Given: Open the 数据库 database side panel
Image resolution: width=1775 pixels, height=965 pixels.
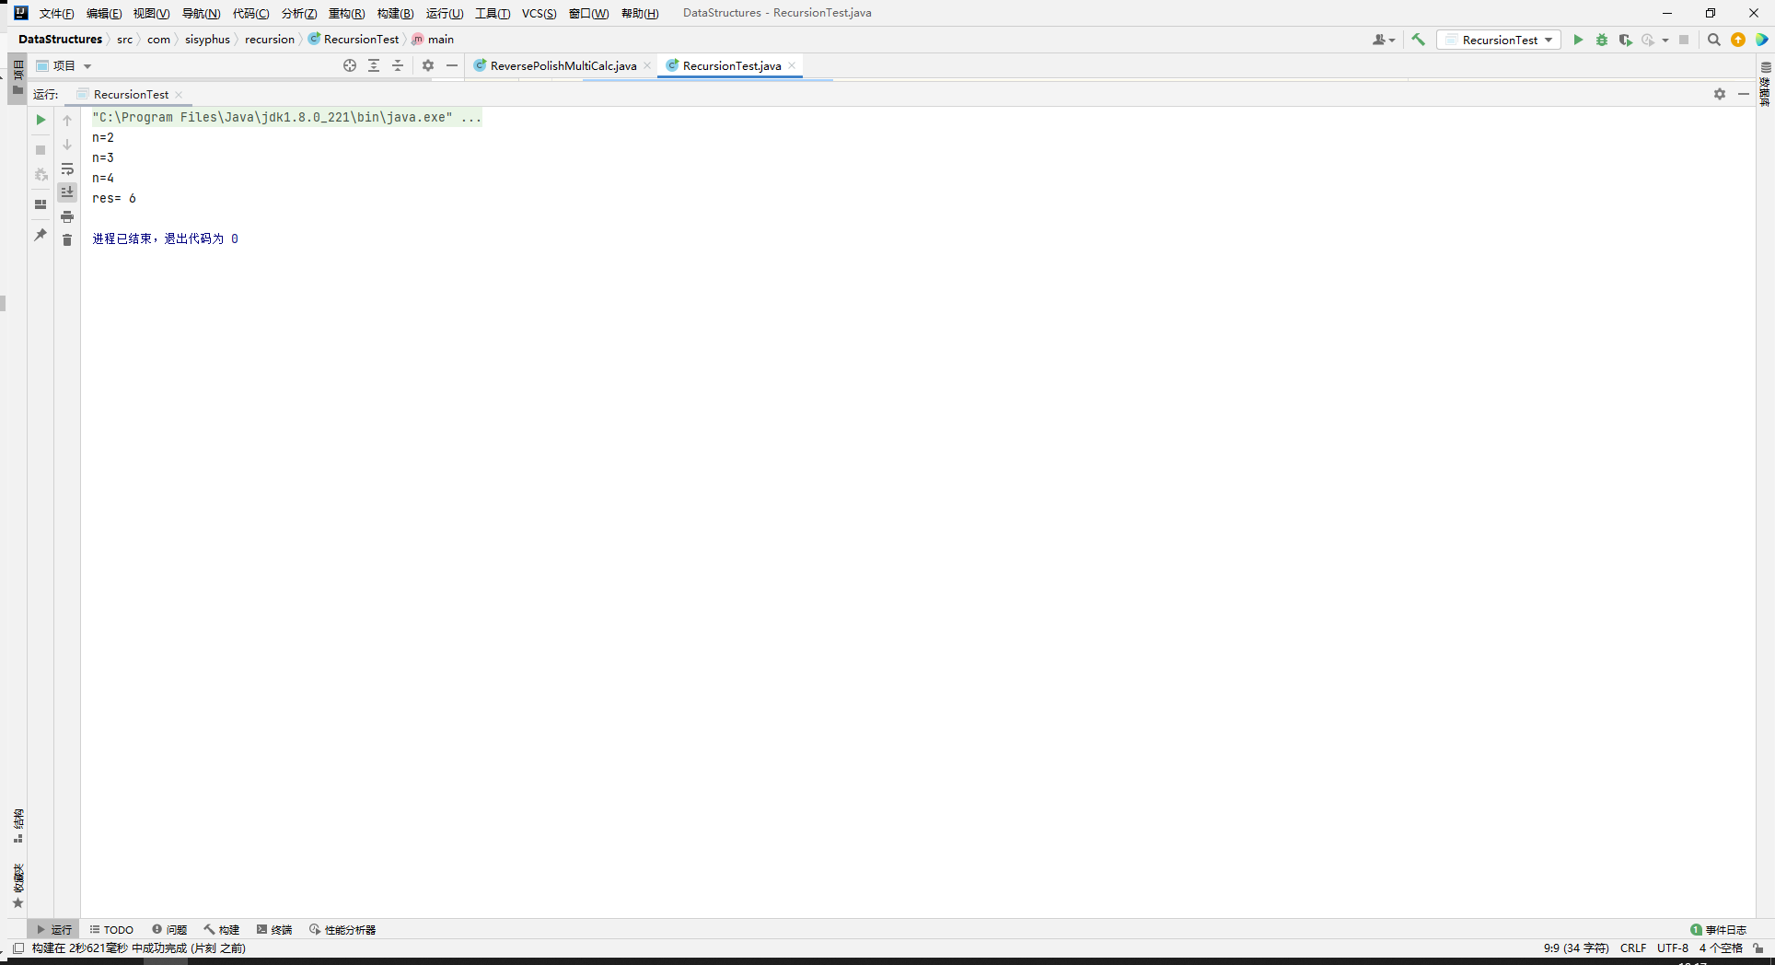Looking at the screenshot, I should coord(1766,85).
